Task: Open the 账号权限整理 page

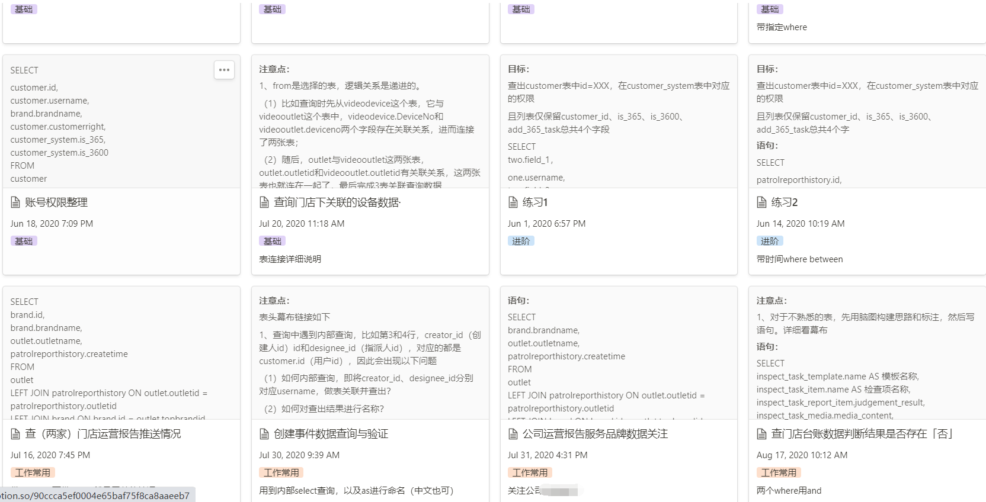Action: pyautogui.click(x=56, y=202)
